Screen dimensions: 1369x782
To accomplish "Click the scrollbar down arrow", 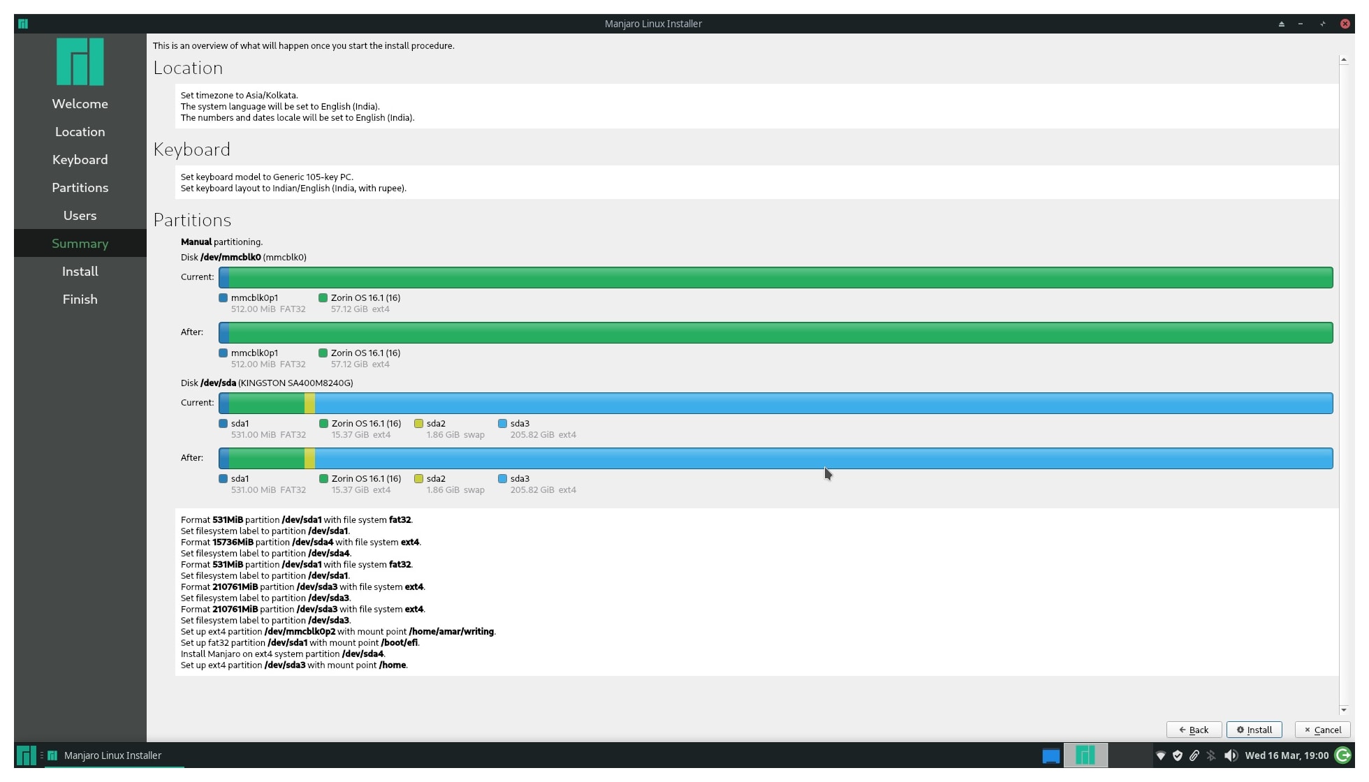I will point(1343,710).
